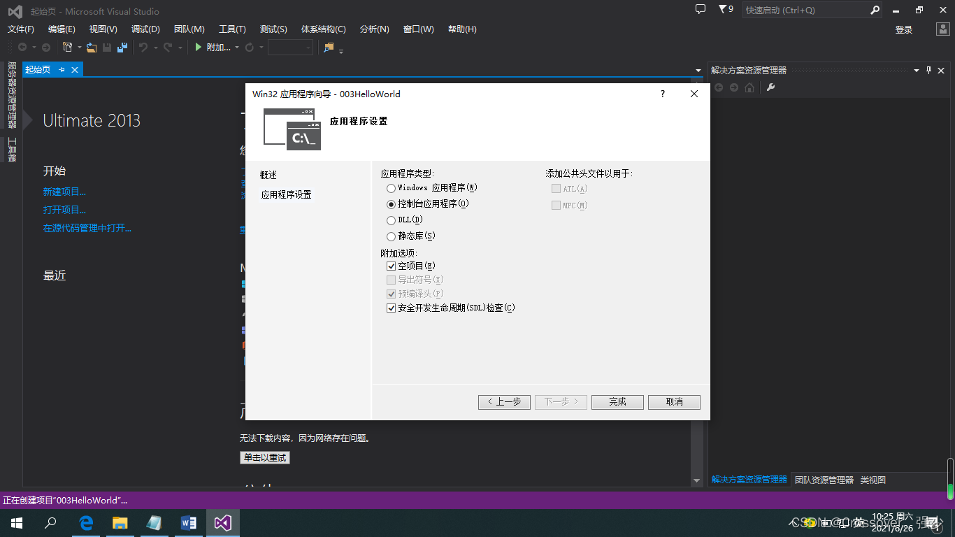The height and width of the screenshot is (537, 955).
Task: Click Solution Explorer forward arrow icon
Action: (x=734, y=87)
